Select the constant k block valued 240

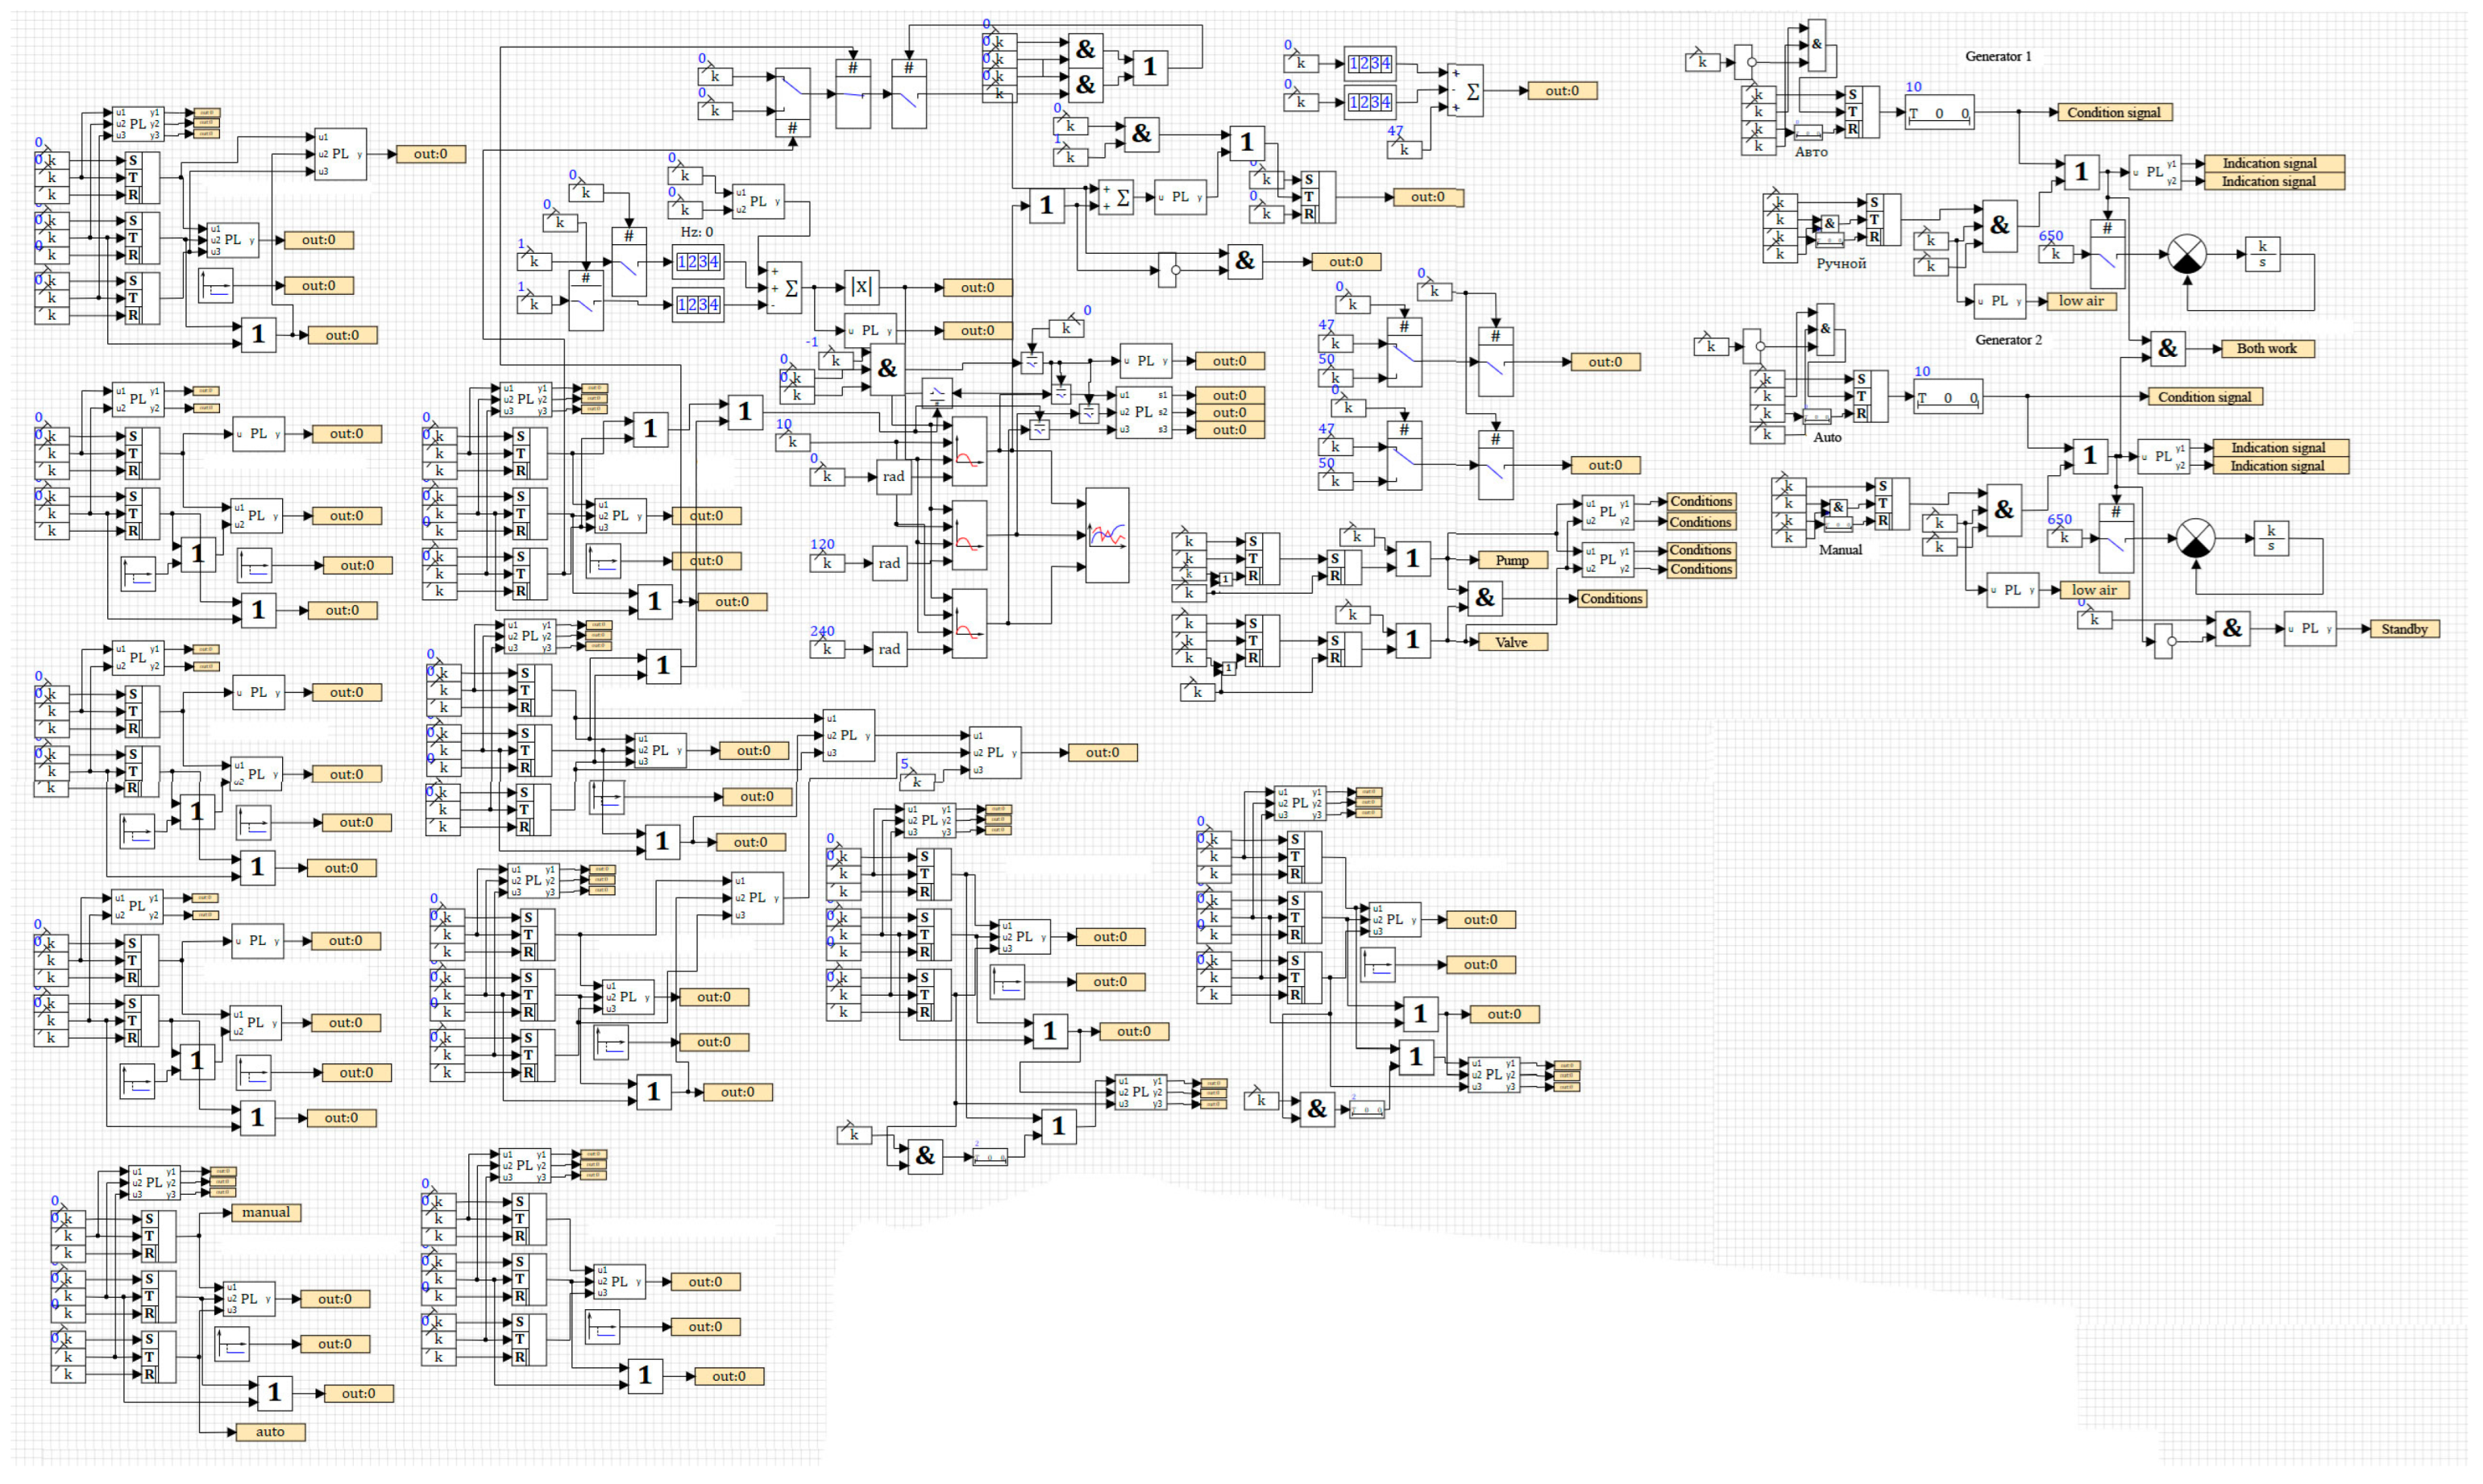pos(827,649)
